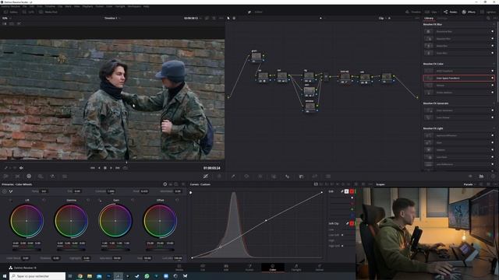This screenshot has height=280, width=499.
Task: Show the Scopes panel icon
Action: tap(481, 177)
